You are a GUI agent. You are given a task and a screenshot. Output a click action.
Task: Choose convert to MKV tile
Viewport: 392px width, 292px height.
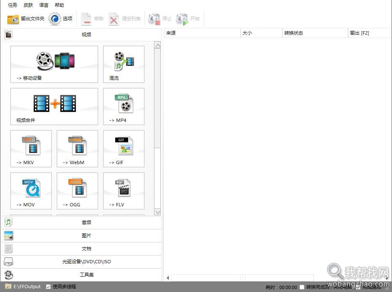click(x=31, y=149)
